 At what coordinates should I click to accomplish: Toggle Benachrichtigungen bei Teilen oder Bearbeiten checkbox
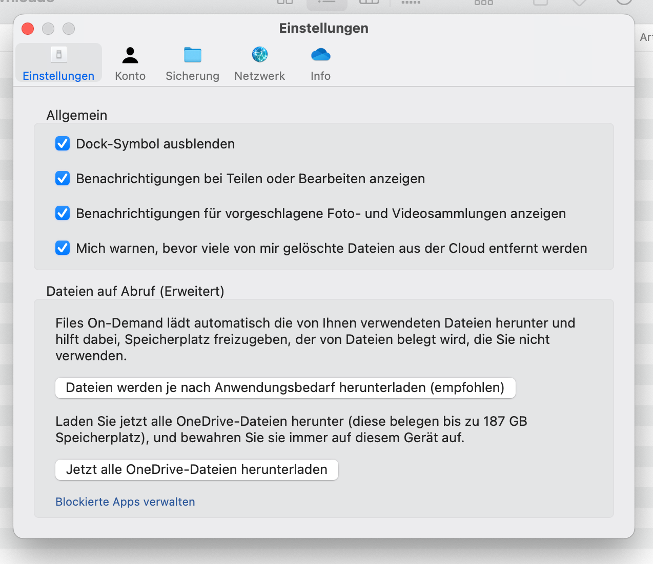click(63, 179)
